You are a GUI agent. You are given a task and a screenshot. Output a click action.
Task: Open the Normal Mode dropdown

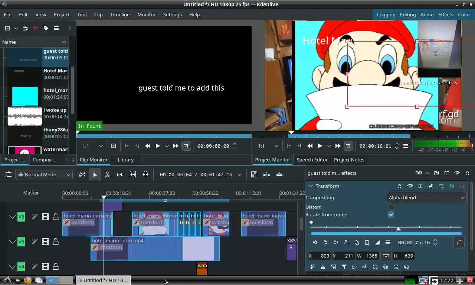tap(44, 174)
